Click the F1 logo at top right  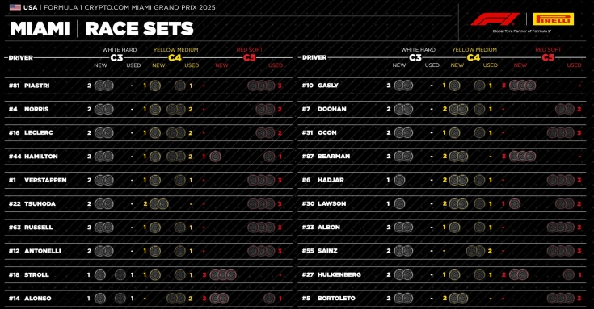click(x=495, y=19)
